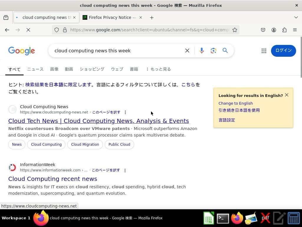The width and height of the screenshot is (302, 227).
Task: Switch to the 書籍 tab
Action: tap(134, 69)
